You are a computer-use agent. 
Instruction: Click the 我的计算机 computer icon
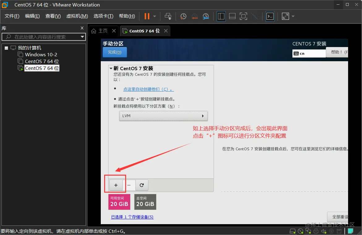[13, 48]
